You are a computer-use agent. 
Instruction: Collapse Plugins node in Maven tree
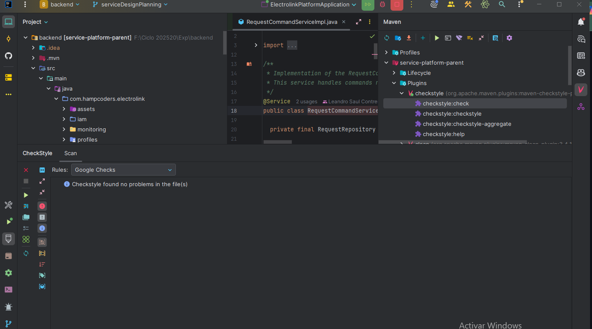[394, 83]
